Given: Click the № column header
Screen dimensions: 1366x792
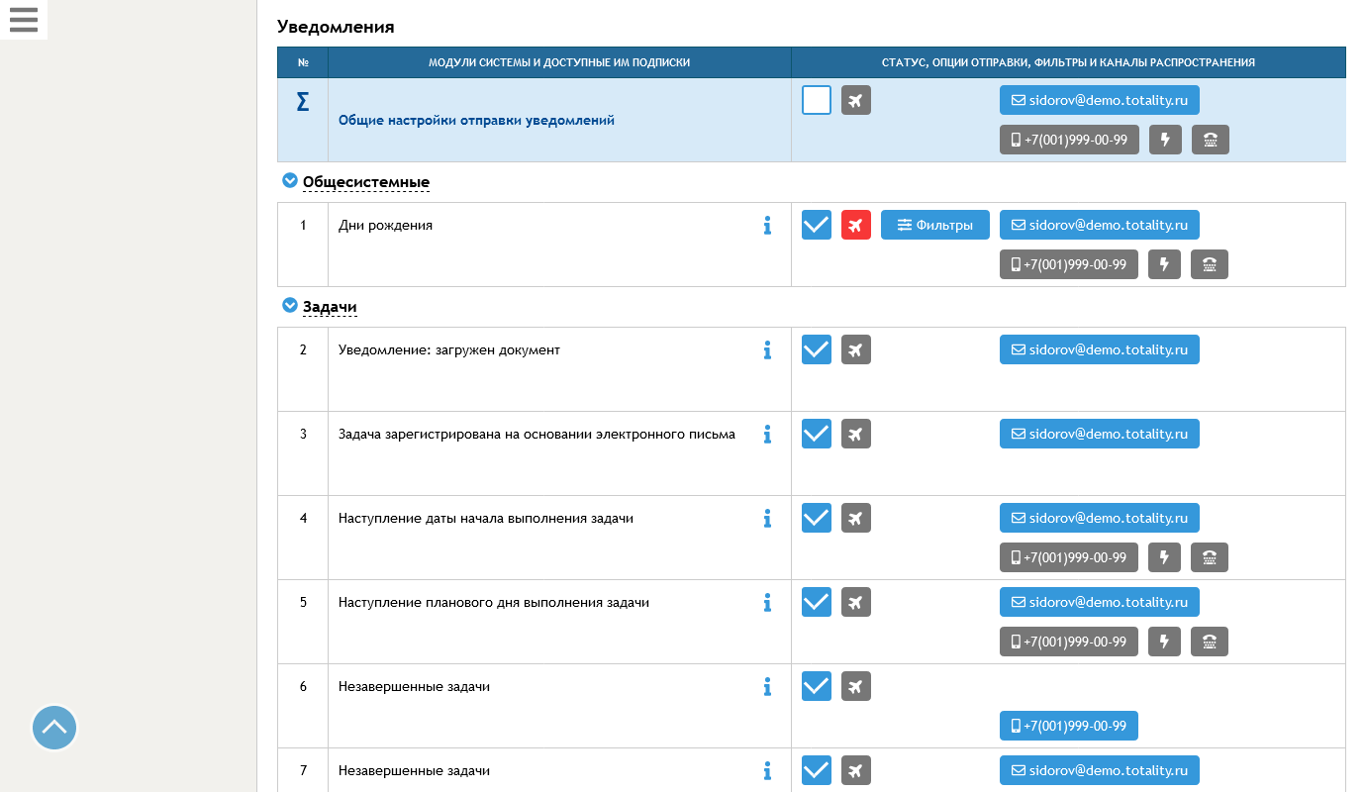Looking at the screenshot, I should tap(303, 62).
